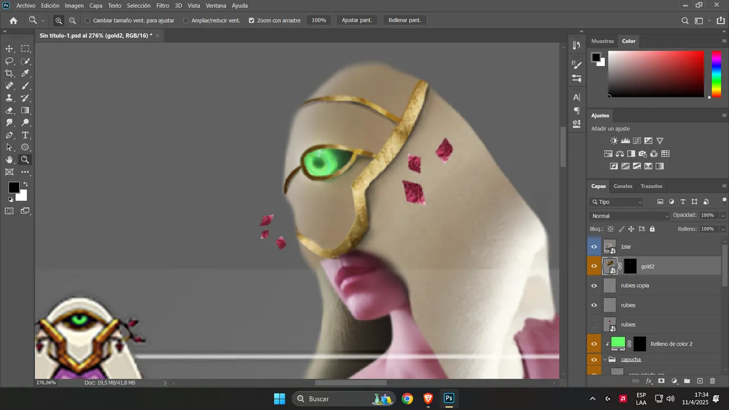Select the Eraser tool
Viewport: 729px width, 410px height.
(9, 110)
